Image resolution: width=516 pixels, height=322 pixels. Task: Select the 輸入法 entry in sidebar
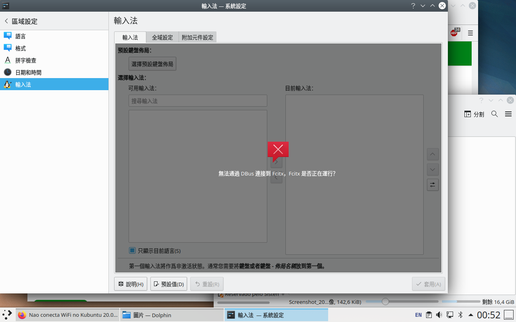(54, 85)
